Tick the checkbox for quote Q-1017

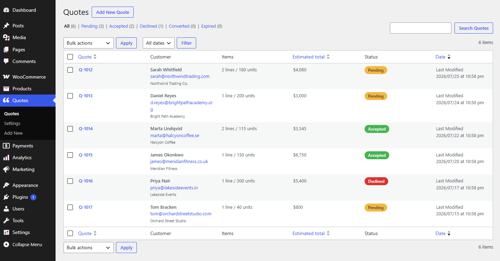coord(70,207)
